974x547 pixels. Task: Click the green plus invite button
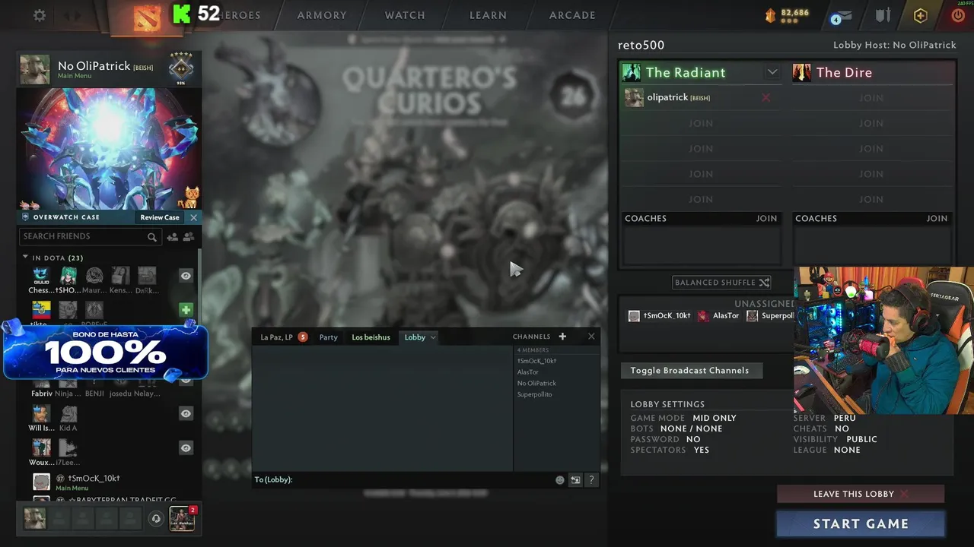pos(186,310)
